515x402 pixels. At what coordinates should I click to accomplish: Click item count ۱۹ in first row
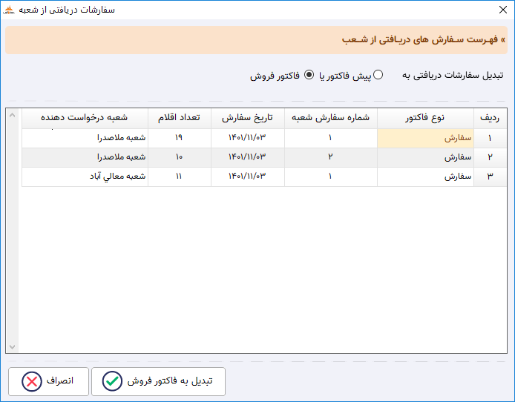click(x=180, y=138)
